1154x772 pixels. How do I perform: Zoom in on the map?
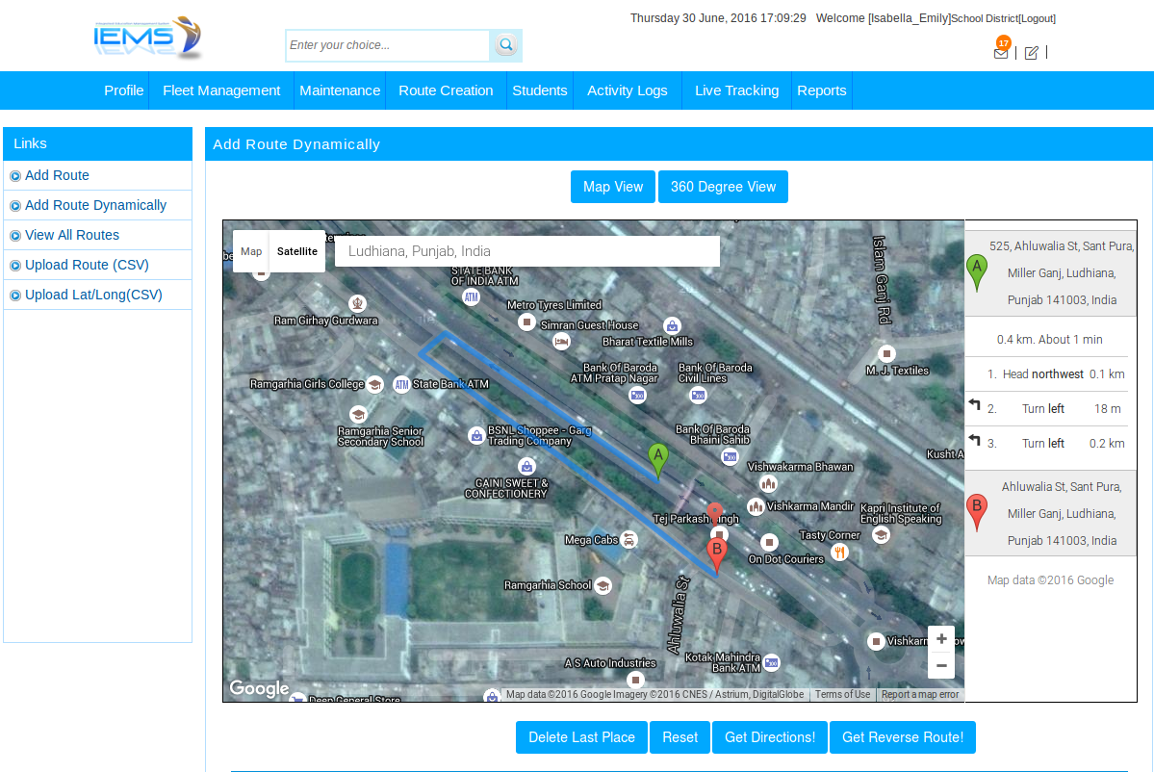[940, 639]
